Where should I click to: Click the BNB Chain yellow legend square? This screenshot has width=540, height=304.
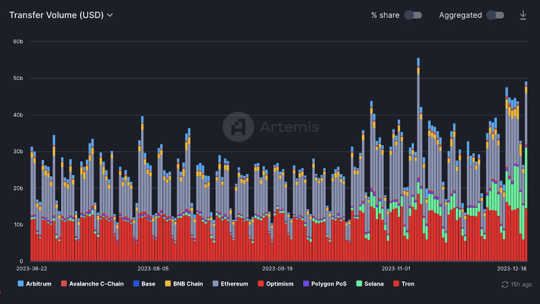click(168, 284)
